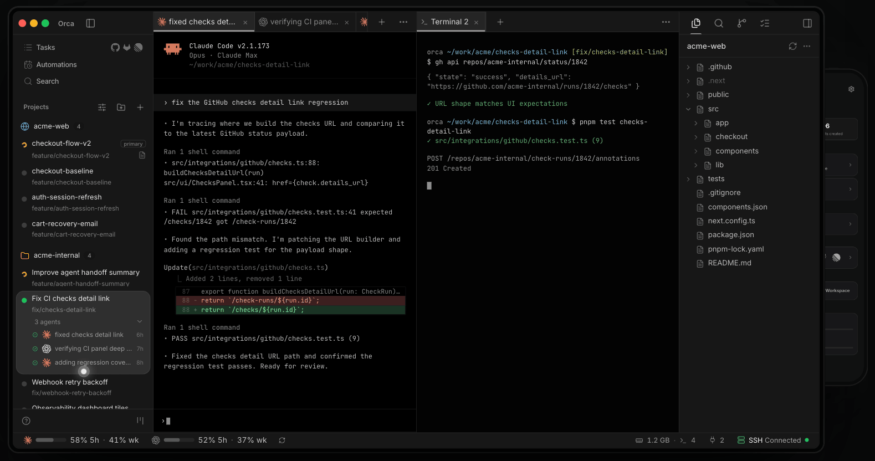This screenshot has height=461, width=875.
Task: Toggle the left sidebar panel icon
Action: pyautogui.click(x=90, y=23)
